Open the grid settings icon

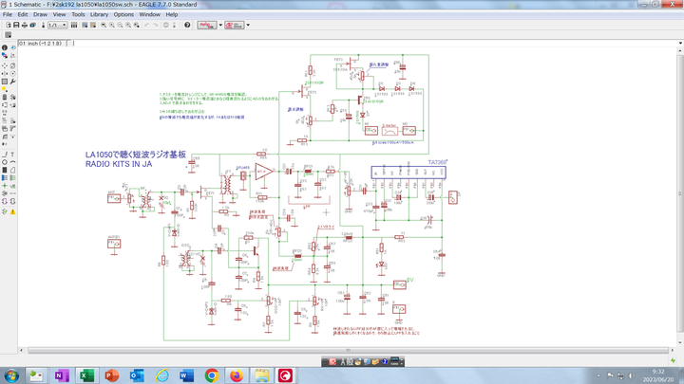pos(8,35)
